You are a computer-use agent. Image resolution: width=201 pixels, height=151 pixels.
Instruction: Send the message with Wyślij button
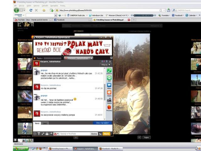point(106,134)
